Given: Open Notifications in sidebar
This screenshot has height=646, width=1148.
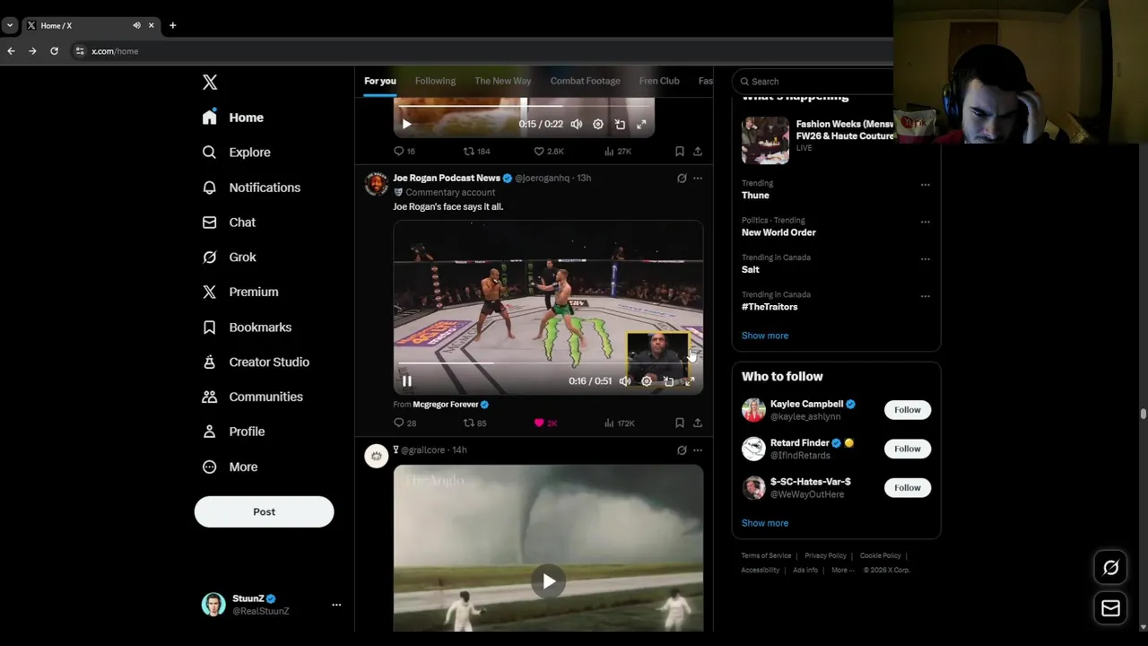Looking at the screenshot, I should click(252, 188).
